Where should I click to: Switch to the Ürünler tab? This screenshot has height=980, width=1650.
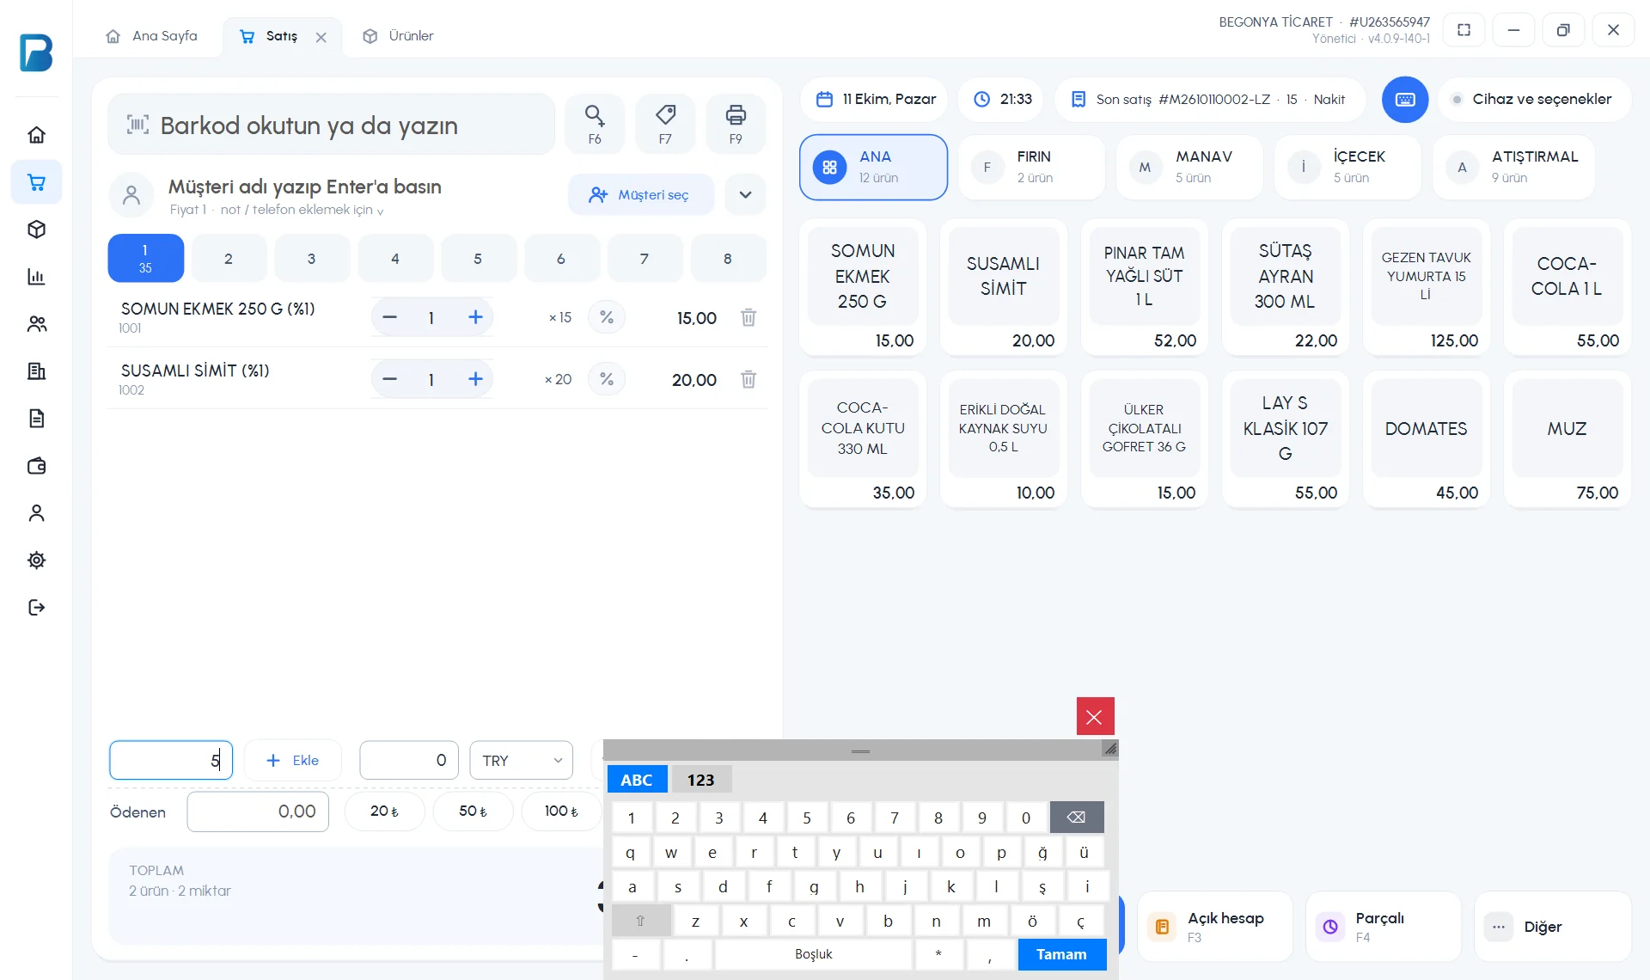pyautogui.click(x=398, y=36)
